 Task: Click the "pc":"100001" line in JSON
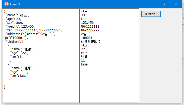point(16,38)
